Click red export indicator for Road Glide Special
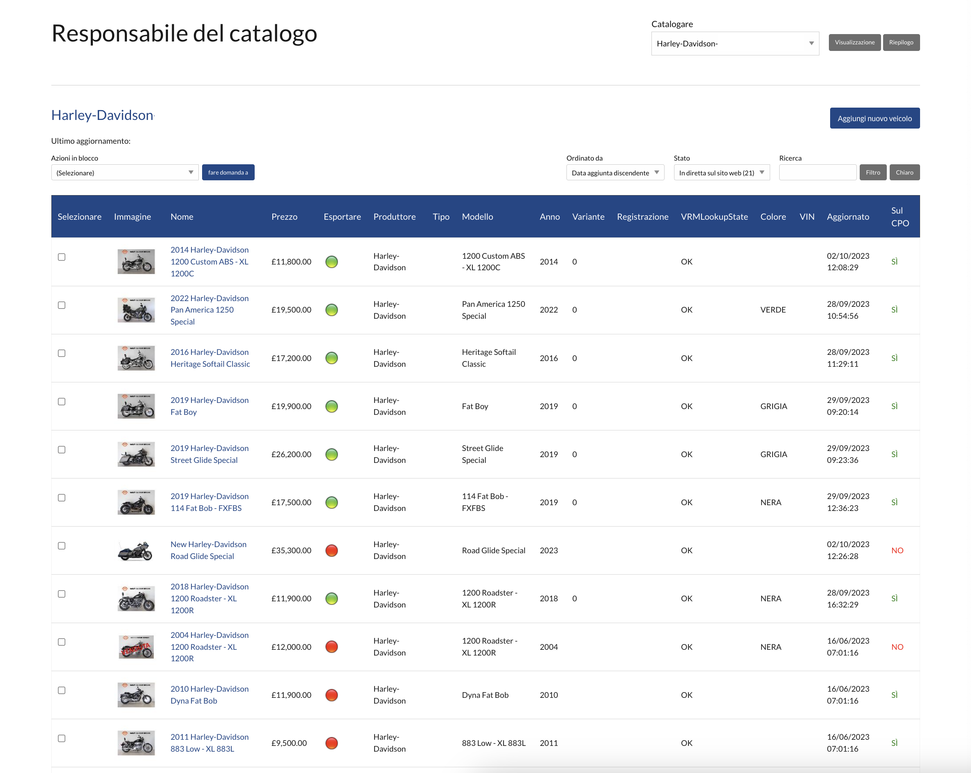Screen dimensions: 971x773 tap(331, 550)
